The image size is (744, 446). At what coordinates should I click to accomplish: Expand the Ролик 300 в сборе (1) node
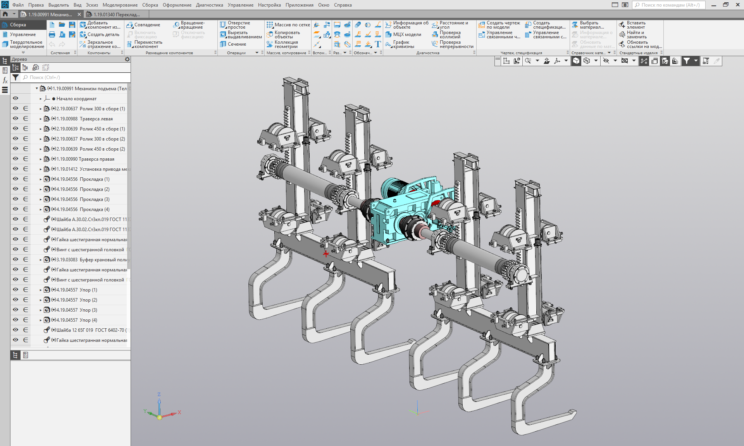pos(41,109)
